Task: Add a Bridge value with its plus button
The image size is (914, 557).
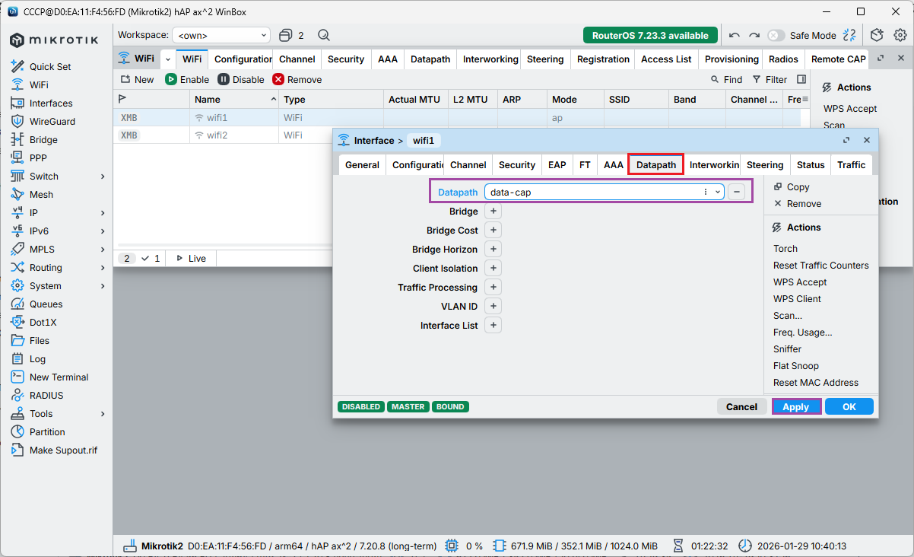Action: (493, 212)
